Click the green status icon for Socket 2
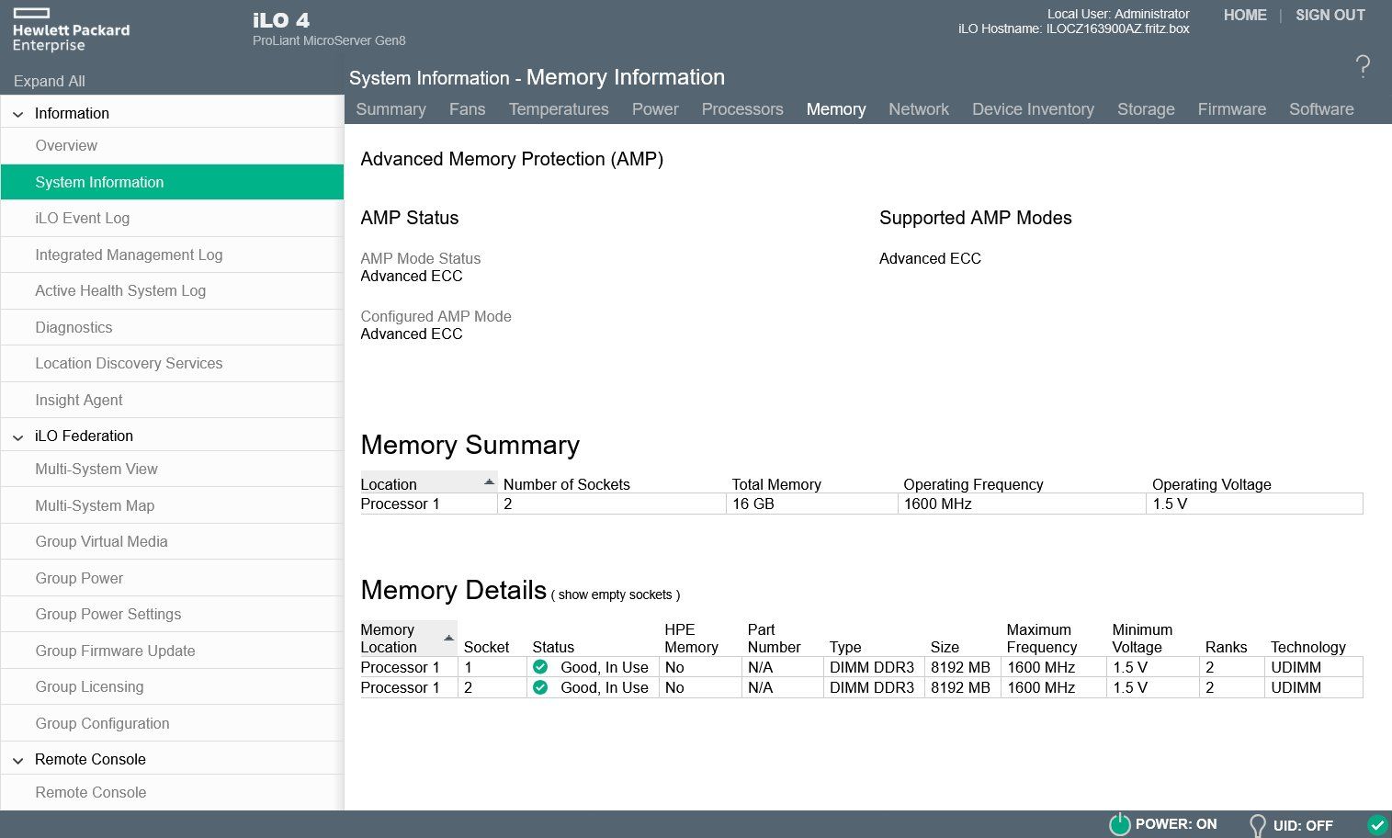This screenshot has width=1392, height=838. (540, 687)
